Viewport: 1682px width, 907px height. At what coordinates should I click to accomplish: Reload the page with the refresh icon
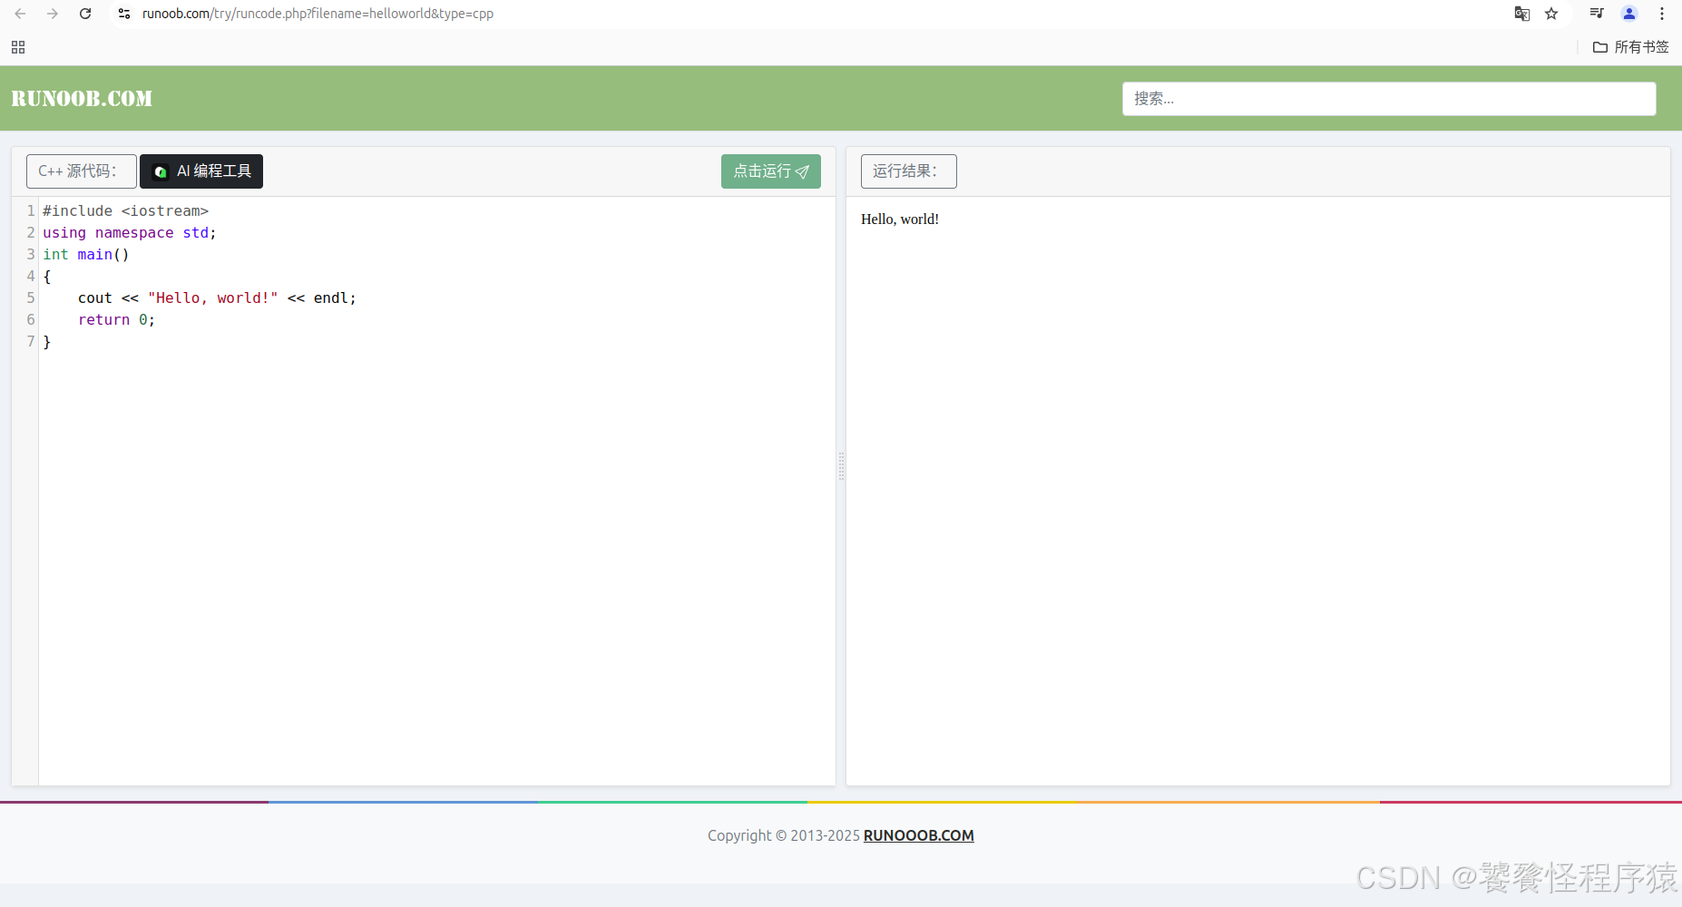[x=85, y=14]
